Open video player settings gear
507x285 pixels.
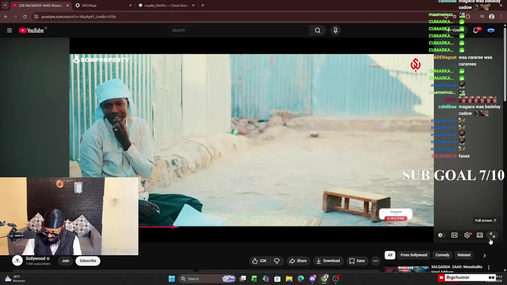point(467,235)
